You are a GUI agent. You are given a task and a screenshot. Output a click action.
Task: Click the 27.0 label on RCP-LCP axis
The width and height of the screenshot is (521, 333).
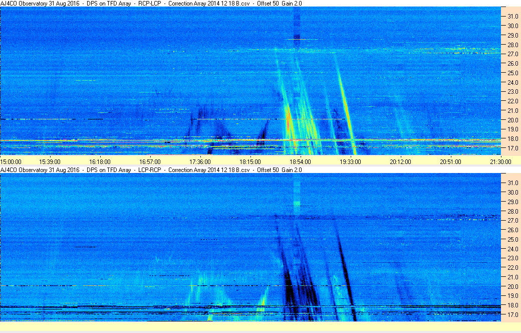pos(512,54)
